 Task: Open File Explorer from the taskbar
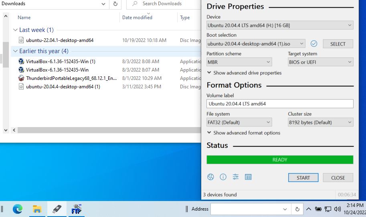pos(37,209)
